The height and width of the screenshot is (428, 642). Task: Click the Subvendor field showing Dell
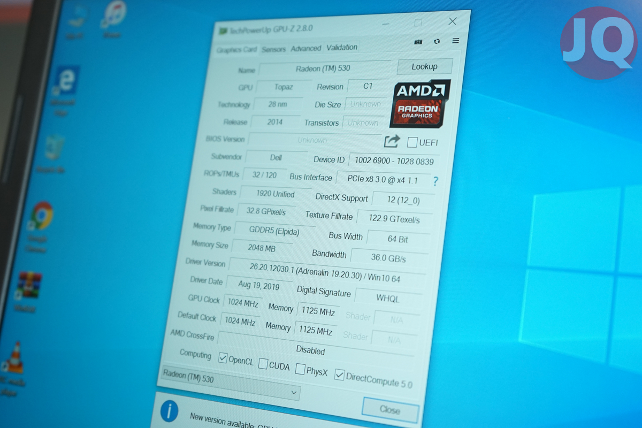point(276,158)
